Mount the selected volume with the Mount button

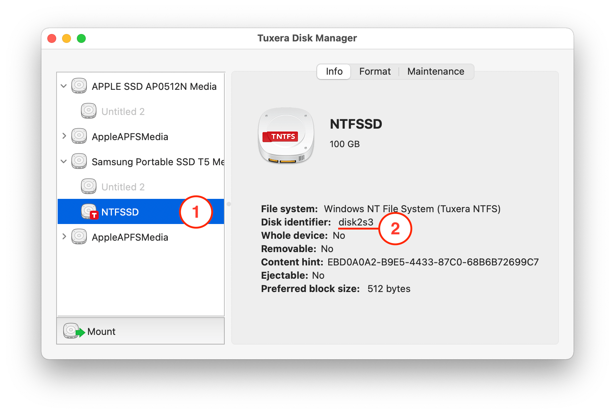[140, 331]
